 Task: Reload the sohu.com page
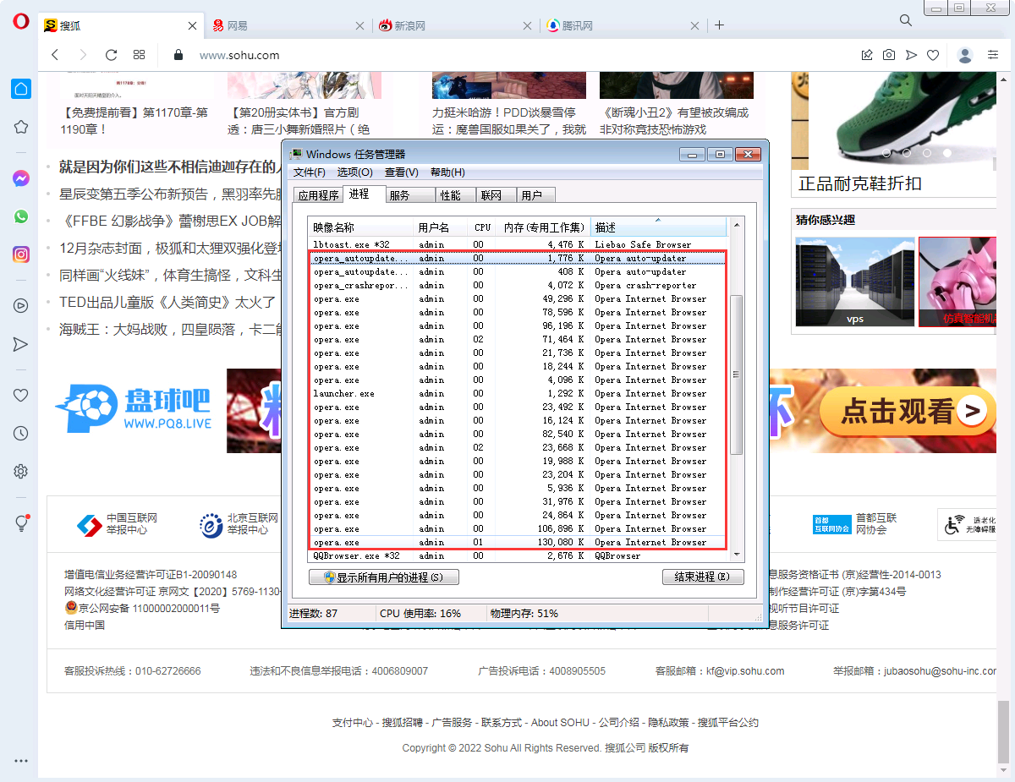[111, 55]
